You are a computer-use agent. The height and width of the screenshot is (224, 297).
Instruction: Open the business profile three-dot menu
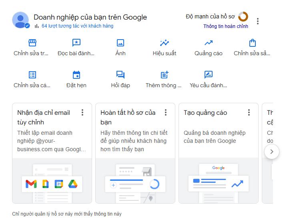(x=258, y=21)
